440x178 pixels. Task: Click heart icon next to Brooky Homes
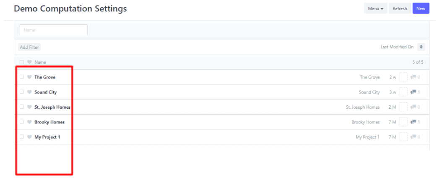click(29, 122)
